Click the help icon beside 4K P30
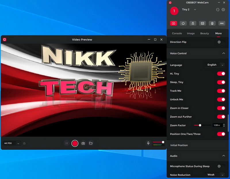Image resolution: width=230 pixels, height=179 pixels. click(24, 143)
